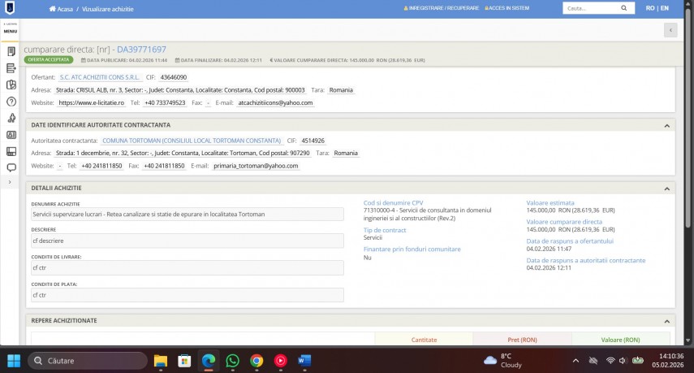Click the back arrow button at top right

pyautogui.click(x=670, y=30)
